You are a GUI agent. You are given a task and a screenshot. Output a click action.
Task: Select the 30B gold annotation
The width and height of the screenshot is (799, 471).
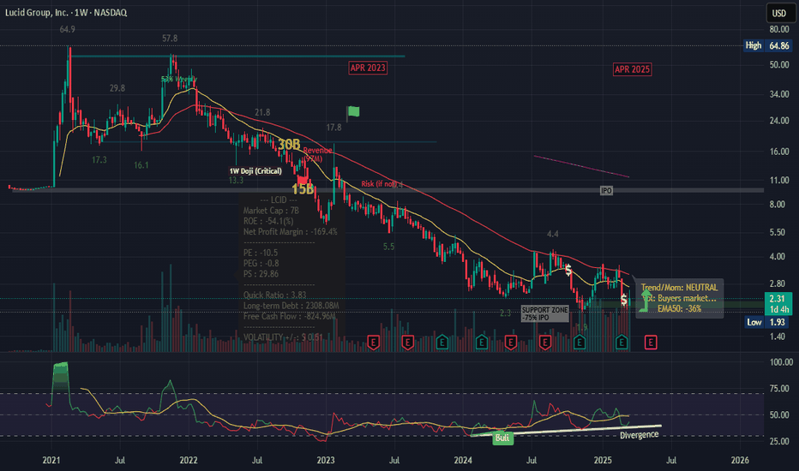[289, 145]
